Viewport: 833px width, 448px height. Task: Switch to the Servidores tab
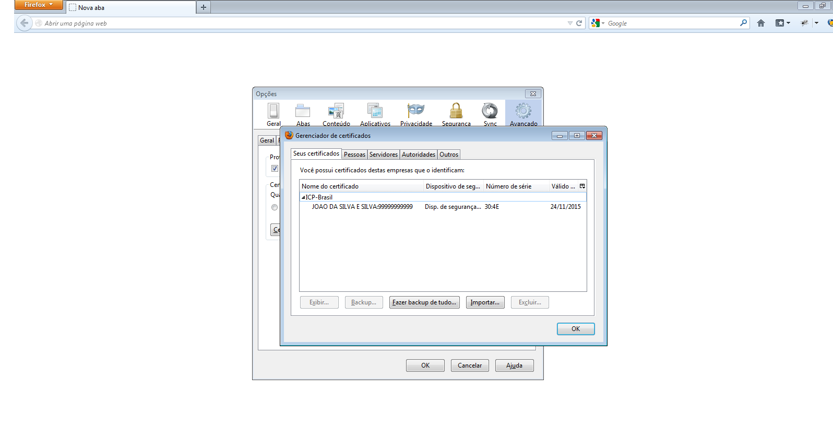pyautogui.click(x=383, y=155)
